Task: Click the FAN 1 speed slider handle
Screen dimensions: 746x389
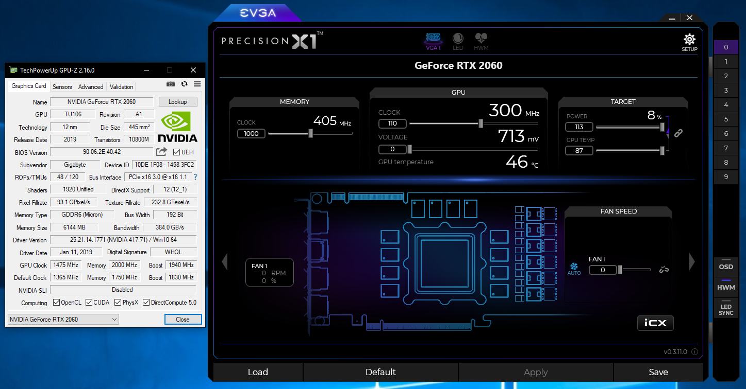Action: pyautogui.click(x=620, y=270)
